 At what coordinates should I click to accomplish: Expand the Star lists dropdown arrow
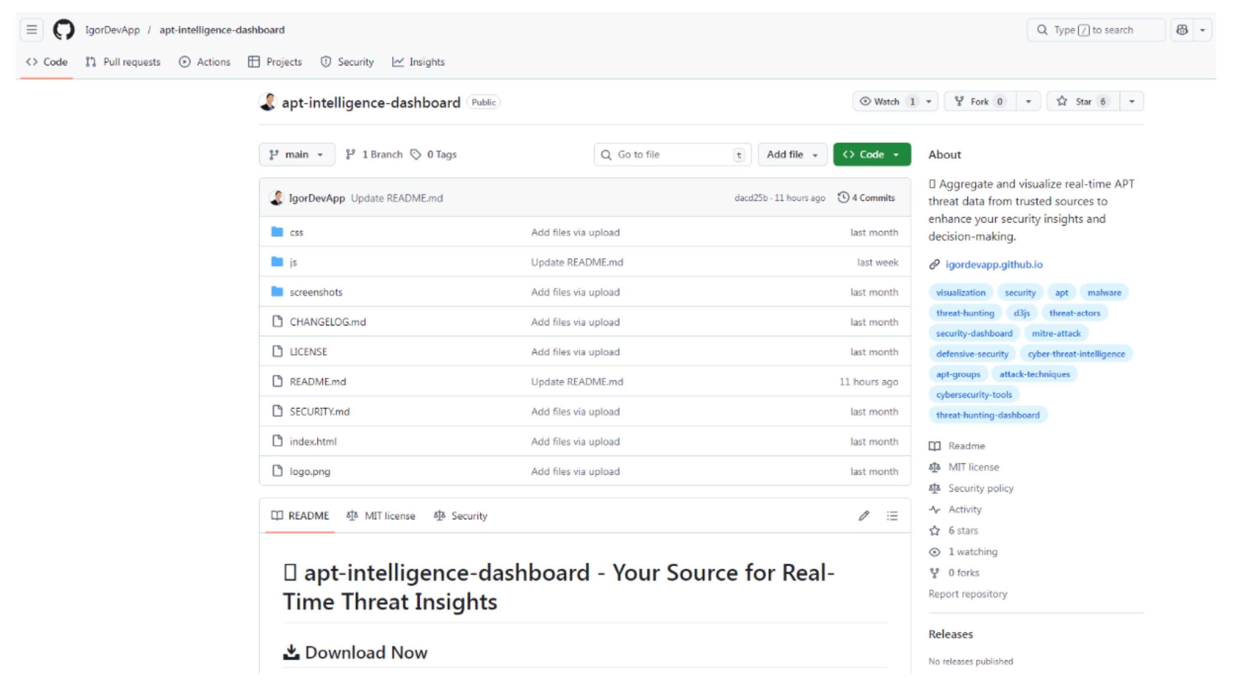pyautogui.click(x=1132, y=102)
